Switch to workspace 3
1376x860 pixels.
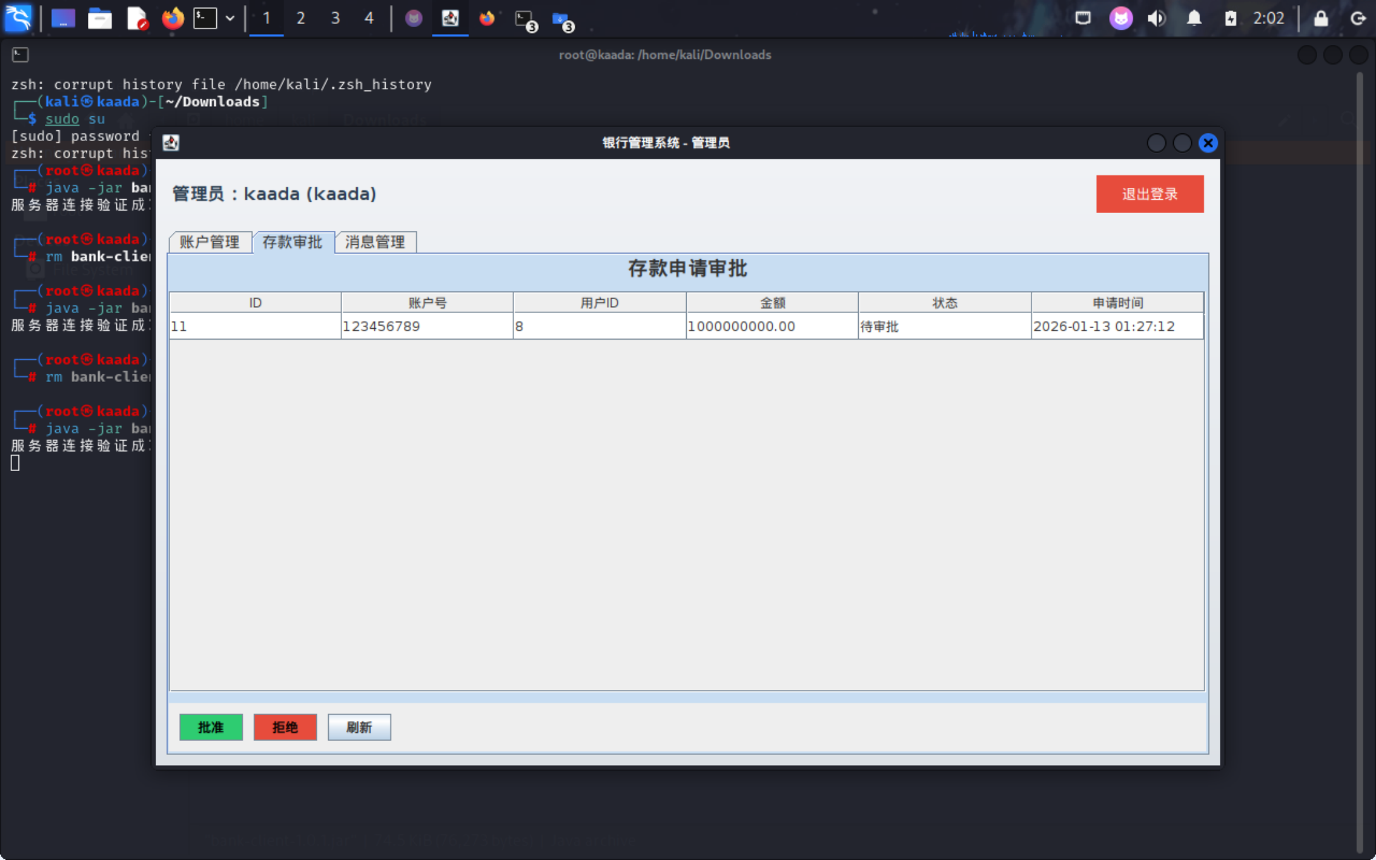click(x=335, y=18)
